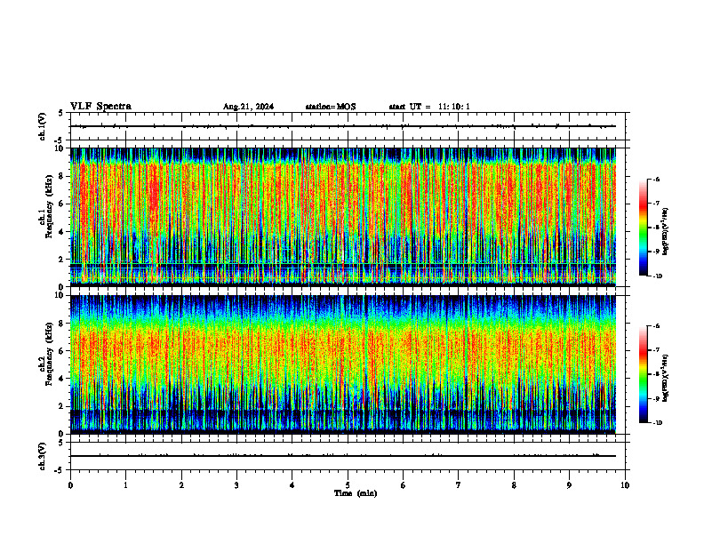Click the ch.1 spectrogram color scale bar
704x544 pixels.
(x=644, y=228)
